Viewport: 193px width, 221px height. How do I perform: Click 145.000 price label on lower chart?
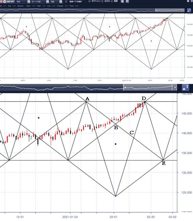(187, 113)
